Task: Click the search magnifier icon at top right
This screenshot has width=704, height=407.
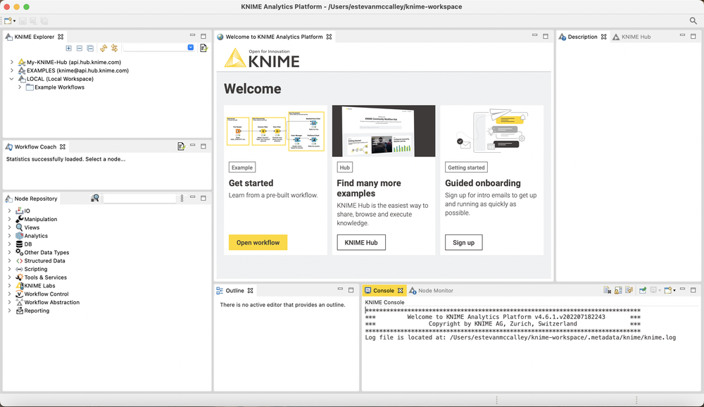Action: 693,20
